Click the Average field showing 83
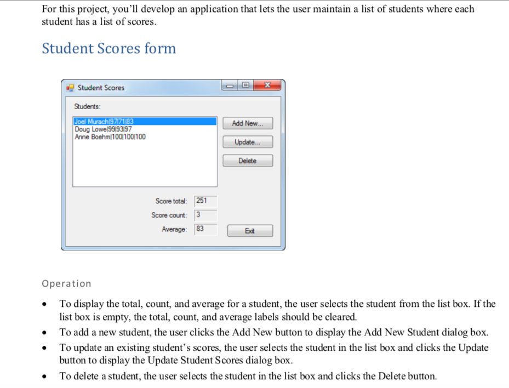 (x=205, y=229)
